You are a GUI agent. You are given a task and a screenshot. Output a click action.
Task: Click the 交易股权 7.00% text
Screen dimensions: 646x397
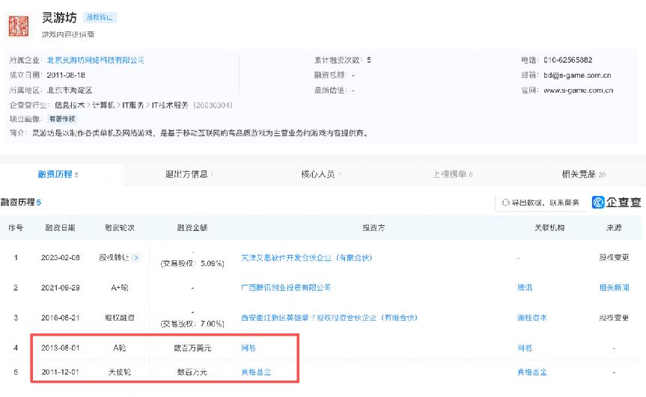[x=192, y=324]
